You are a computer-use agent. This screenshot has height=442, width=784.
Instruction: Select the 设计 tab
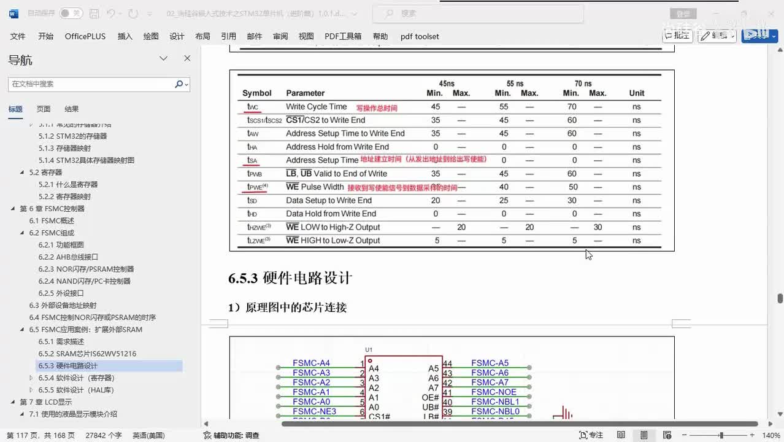177,36
